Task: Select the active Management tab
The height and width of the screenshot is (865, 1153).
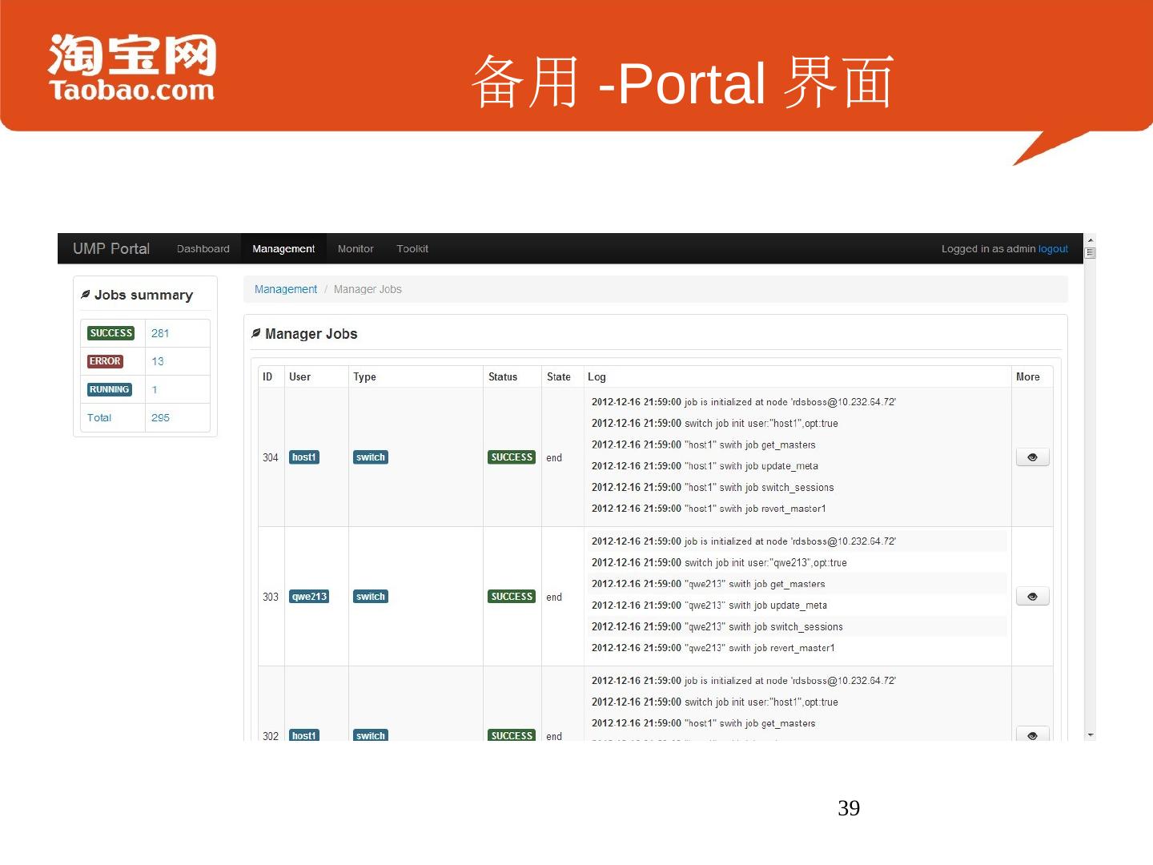Action: [x=283, y=249]
